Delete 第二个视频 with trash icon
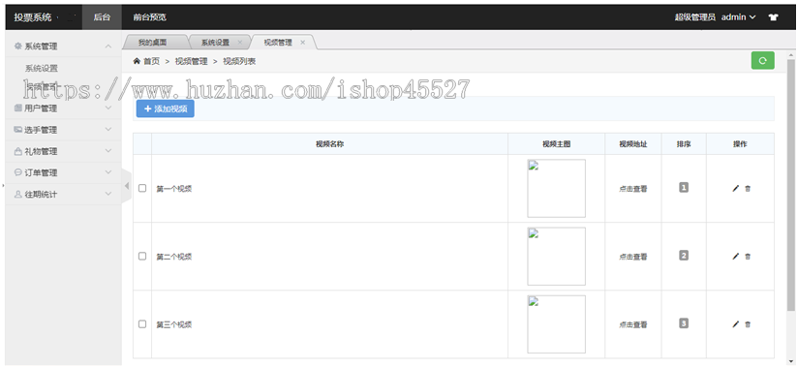The image size is (798, 368). coord(748,257)
